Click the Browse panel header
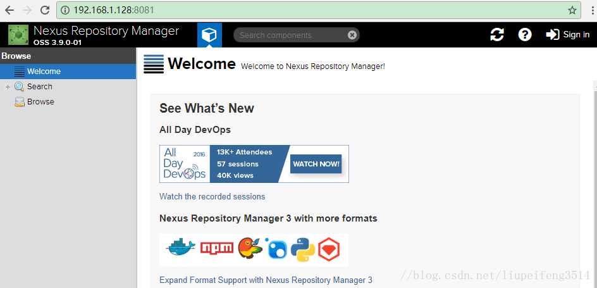The width and height of the screenshot is (597, 288). [x=68, y=56]
